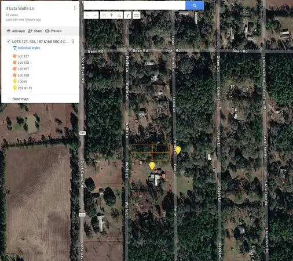
Task: Click the yellow pin south of the lots
Action: [152, 166]
